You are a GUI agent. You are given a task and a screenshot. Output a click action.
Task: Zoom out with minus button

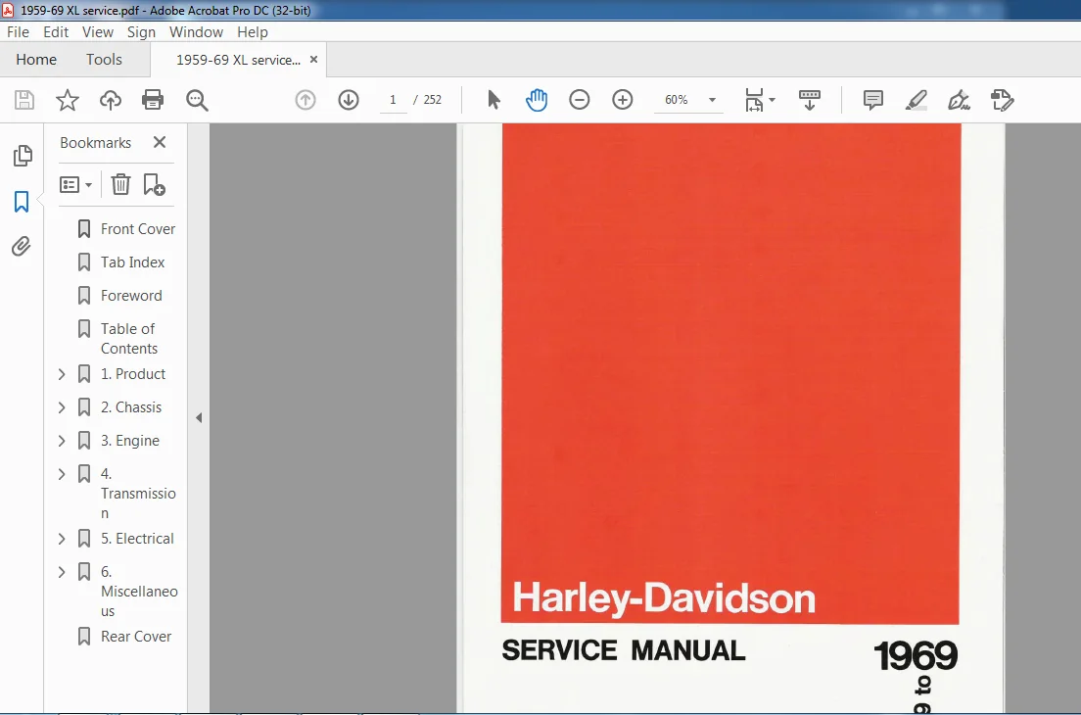(579, 100)
